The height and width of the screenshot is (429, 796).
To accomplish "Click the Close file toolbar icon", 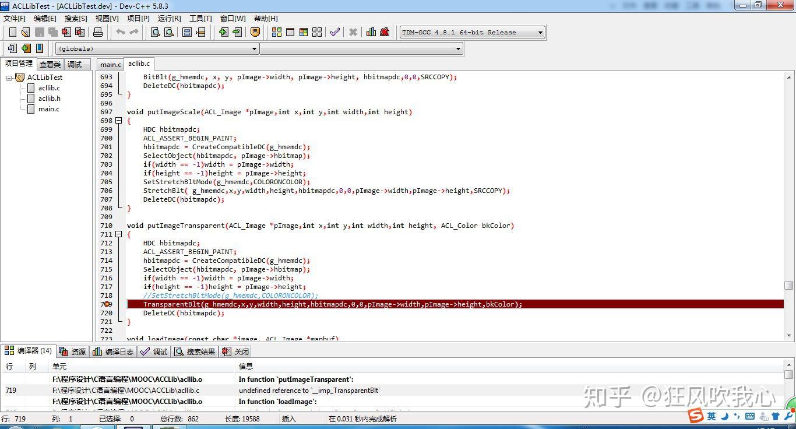I will tap(66, 32).
